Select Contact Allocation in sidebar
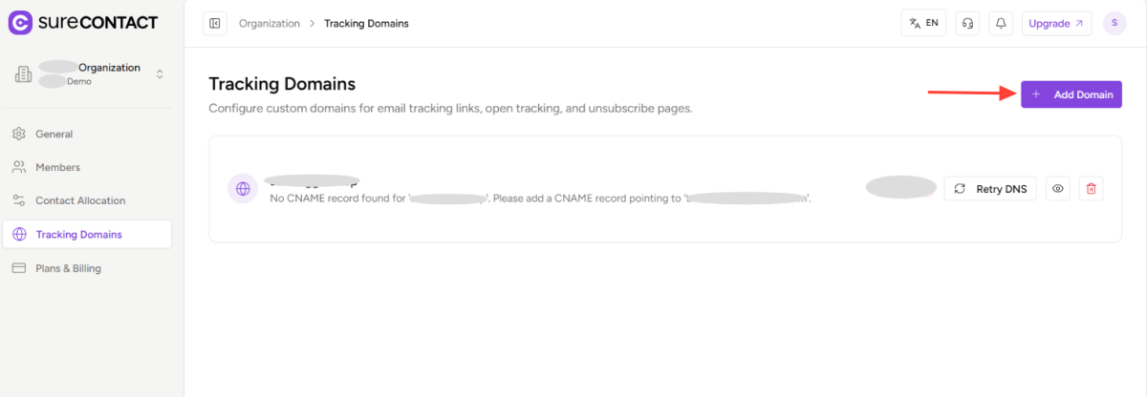 point(80,200)
